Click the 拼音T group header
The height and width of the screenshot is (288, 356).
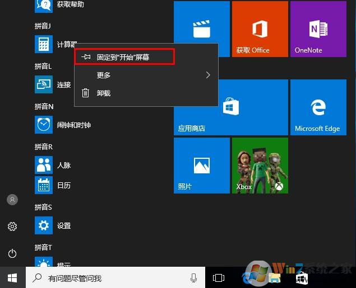click(x=43, y=247)
